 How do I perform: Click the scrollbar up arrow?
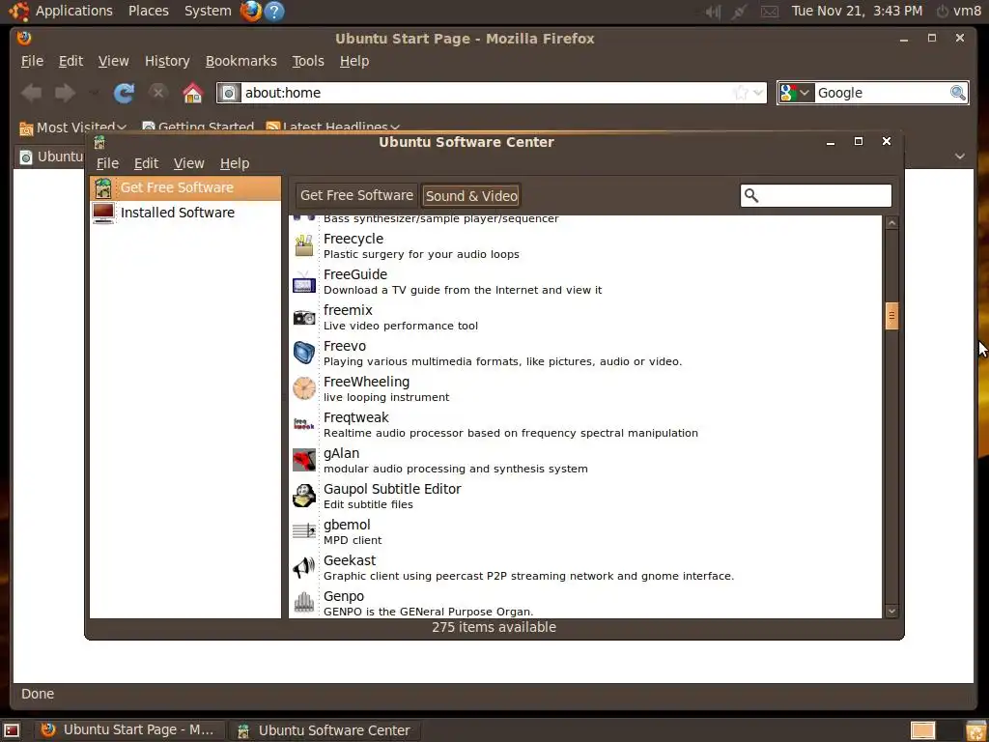[x=891, y=223]
